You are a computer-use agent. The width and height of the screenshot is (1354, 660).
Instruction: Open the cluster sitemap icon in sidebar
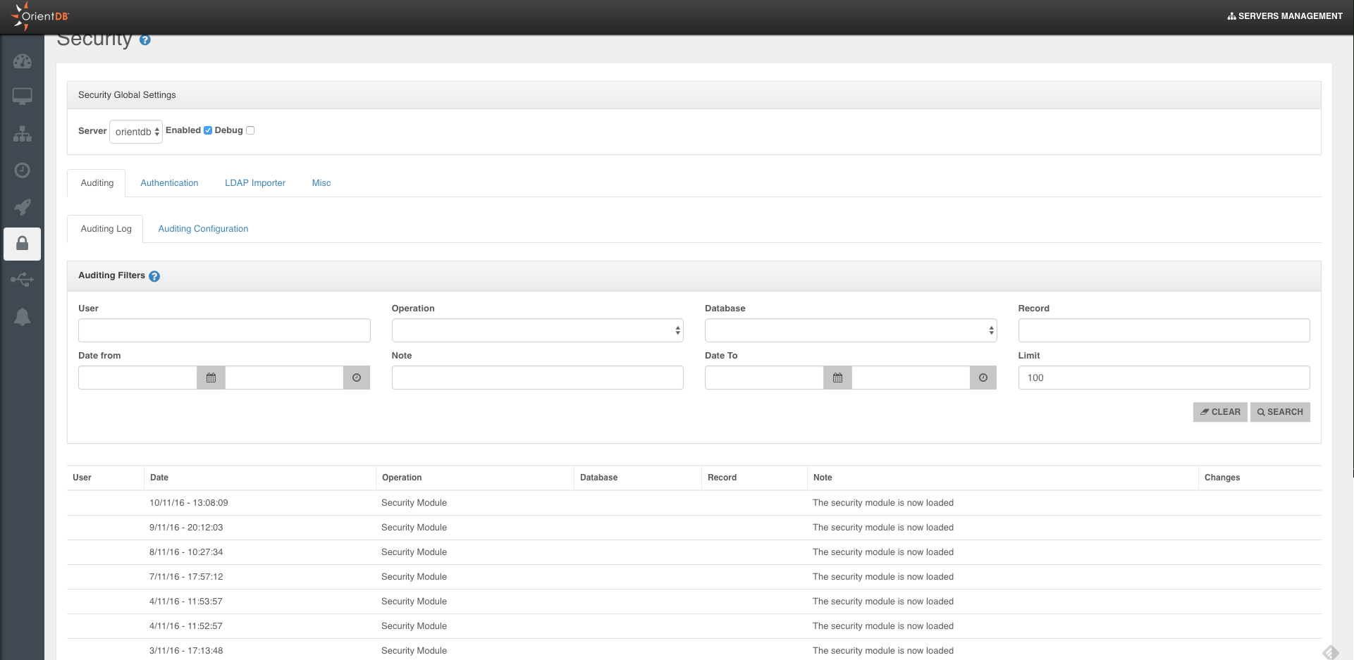tap(22, 134)
